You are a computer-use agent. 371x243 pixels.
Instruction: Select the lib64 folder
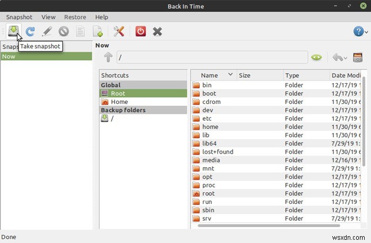[276, 143]
